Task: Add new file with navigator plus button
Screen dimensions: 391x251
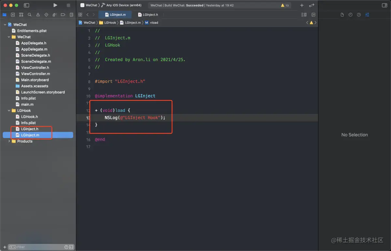Action: point(5,247)
